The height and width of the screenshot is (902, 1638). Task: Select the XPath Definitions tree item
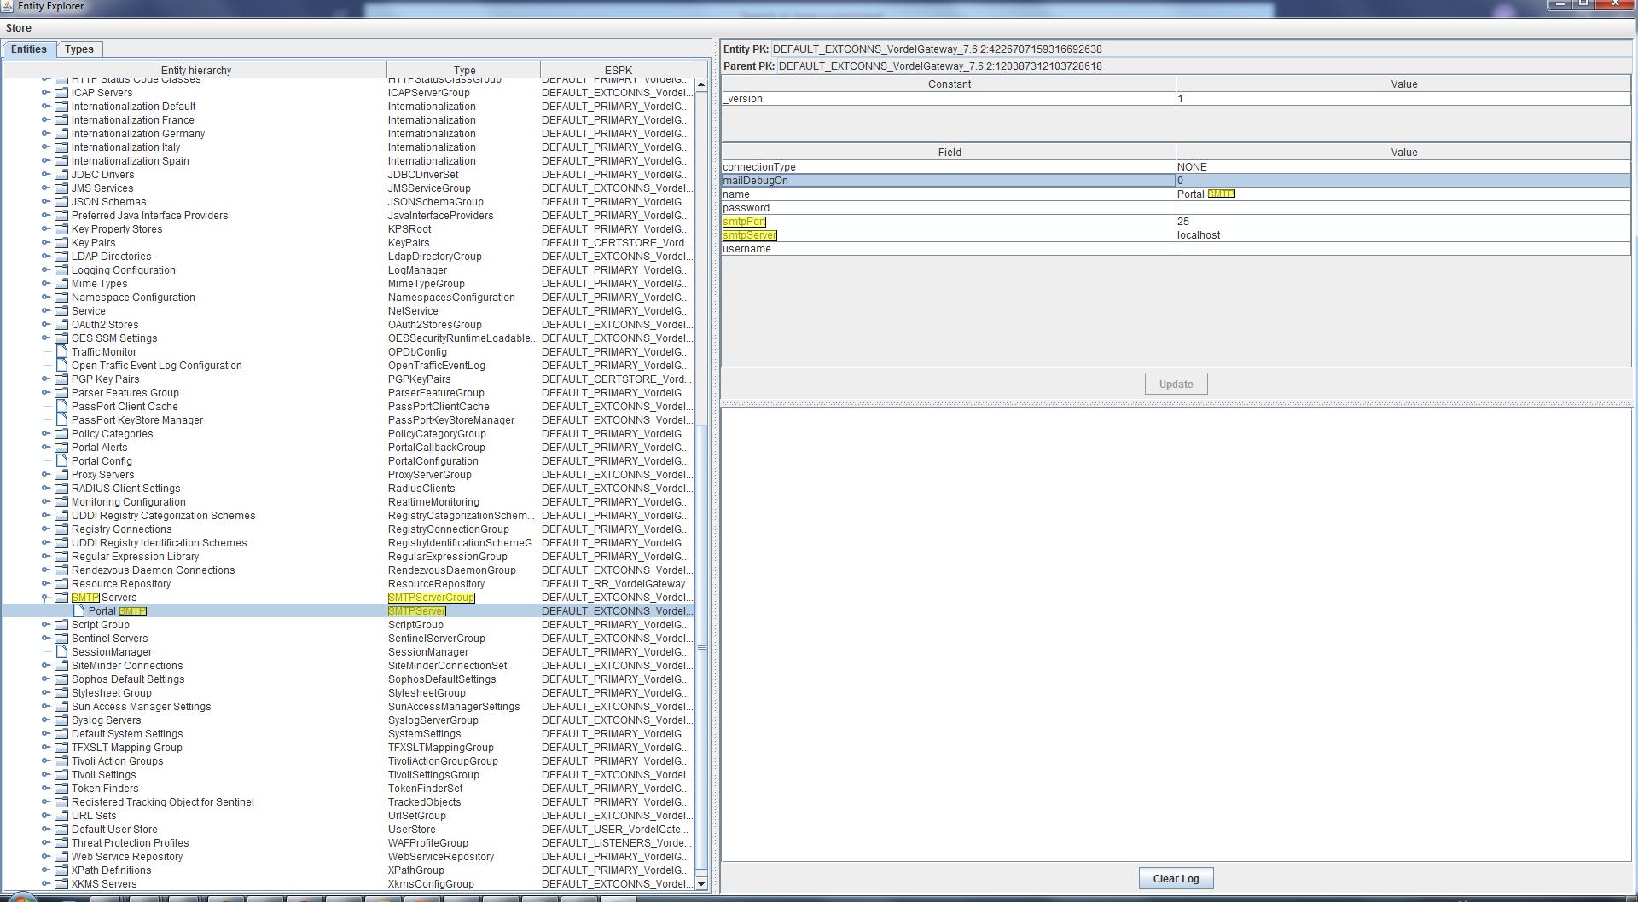tap(111, 870)
